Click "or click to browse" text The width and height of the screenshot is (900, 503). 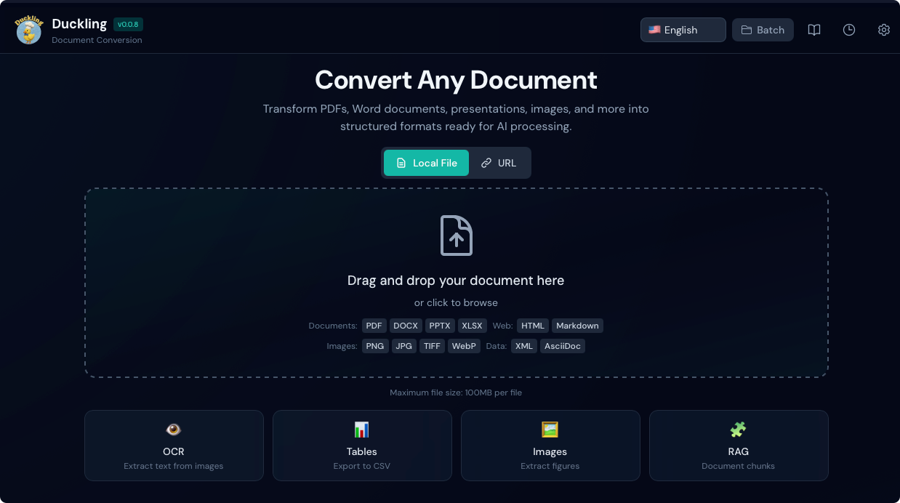(x=456, y=302)
